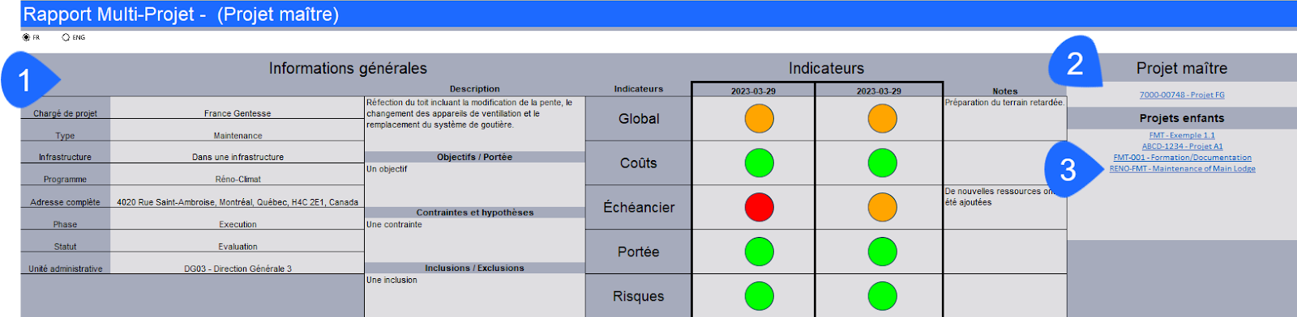Open the ABCD-1234 - Projet A1 link

pyautogui.click(x=1182, y=146)
